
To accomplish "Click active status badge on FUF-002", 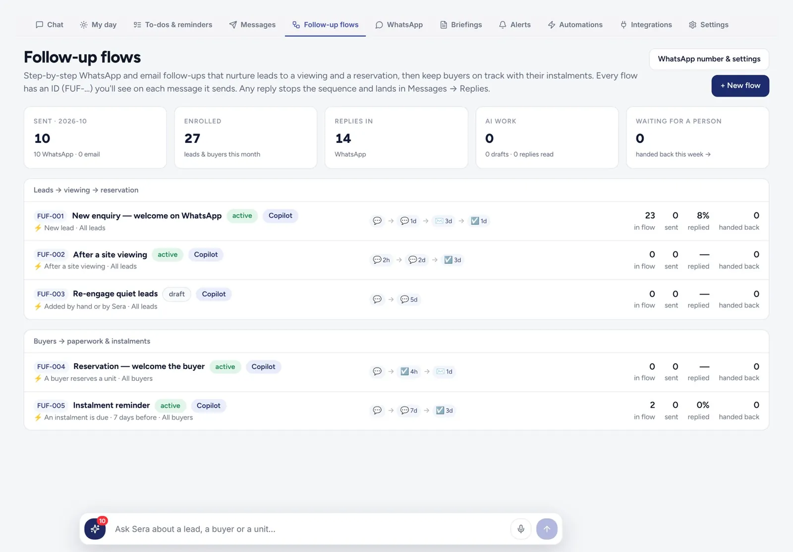I will point(168,254).
